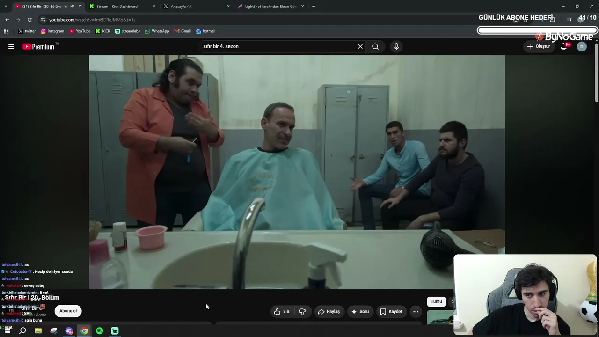Dislike the video with thumbs down

click(302, 311)
